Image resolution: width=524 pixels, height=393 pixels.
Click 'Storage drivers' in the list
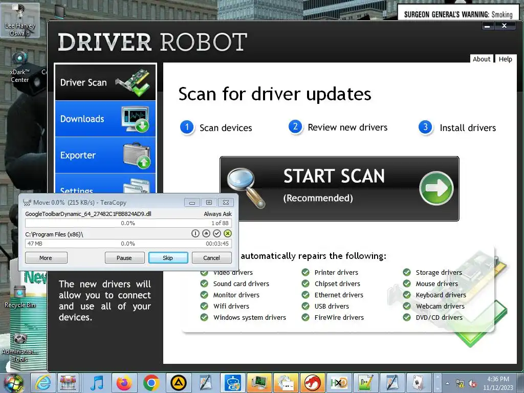pyautogui.click(x=439, y=272)
